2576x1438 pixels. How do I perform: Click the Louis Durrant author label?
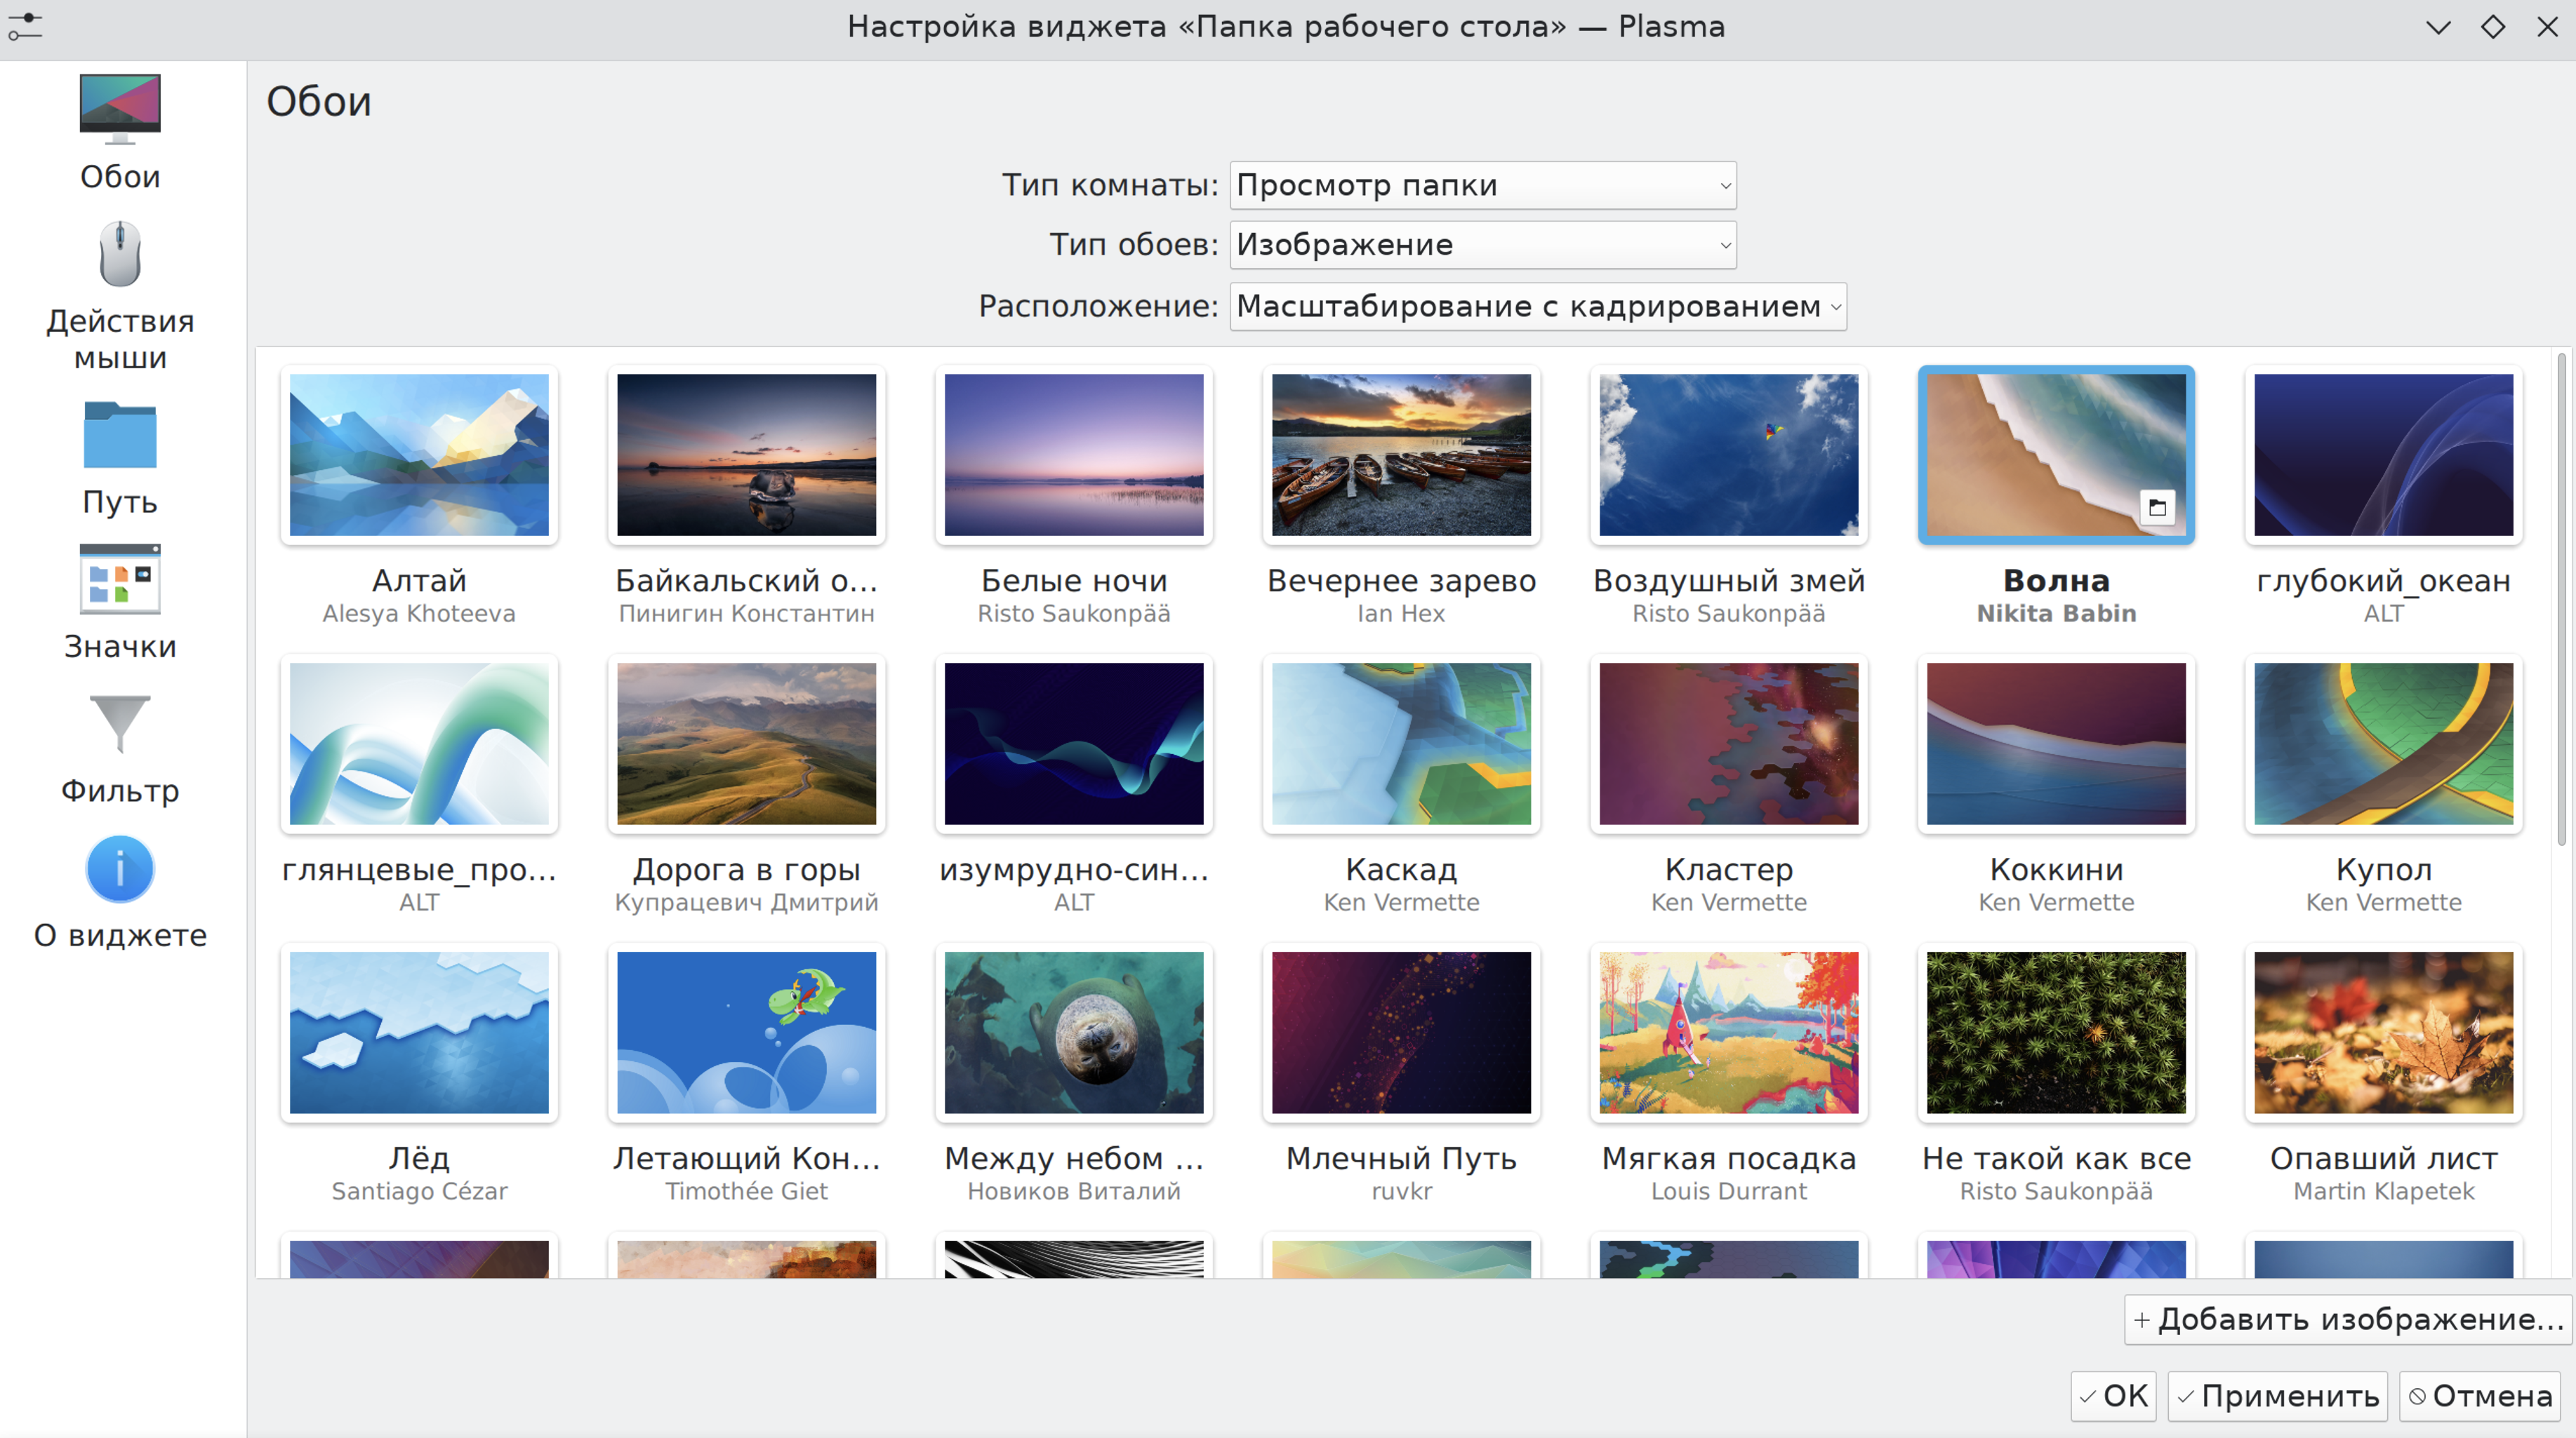tap(1729, 1191)
